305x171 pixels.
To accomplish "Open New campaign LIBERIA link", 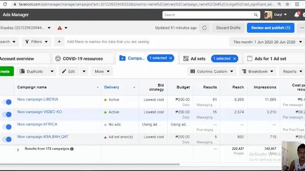I will pos(38,99).
